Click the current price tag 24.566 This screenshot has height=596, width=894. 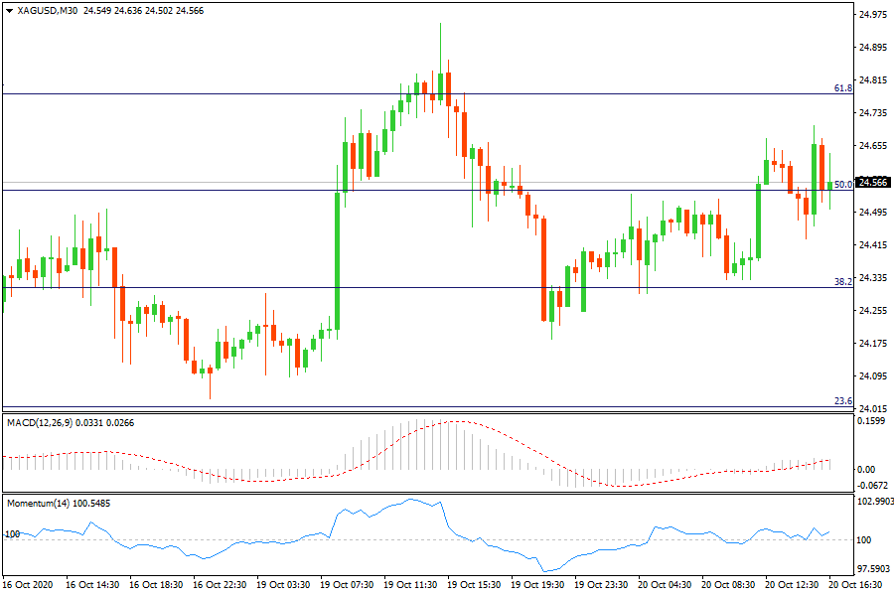(872, 182)
